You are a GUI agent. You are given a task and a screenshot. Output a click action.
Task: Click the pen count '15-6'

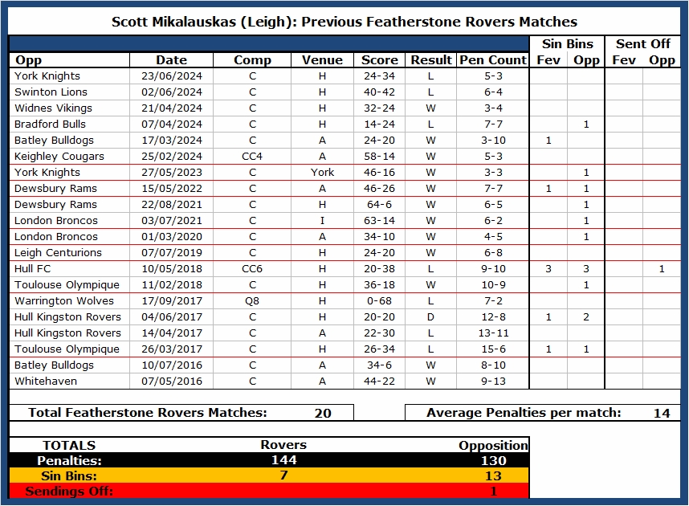point(493,349)
